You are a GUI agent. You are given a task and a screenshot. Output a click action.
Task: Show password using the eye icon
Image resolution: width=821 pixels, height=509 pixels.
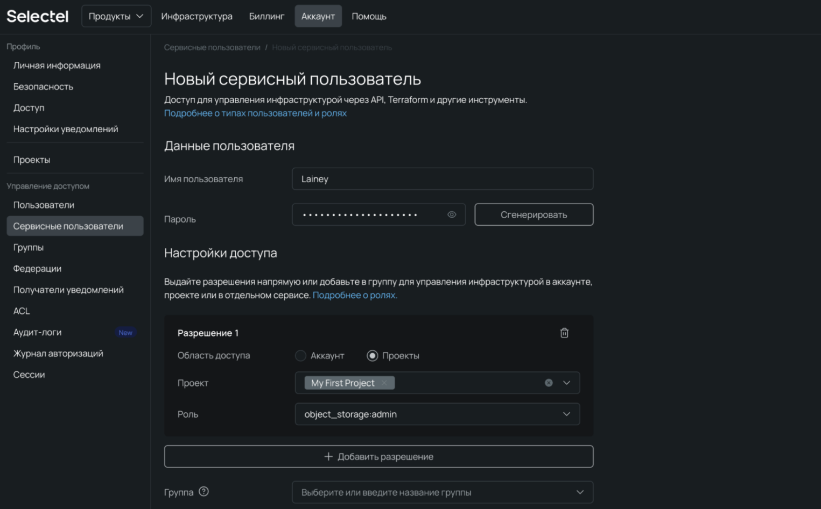[x=452, y=214]
